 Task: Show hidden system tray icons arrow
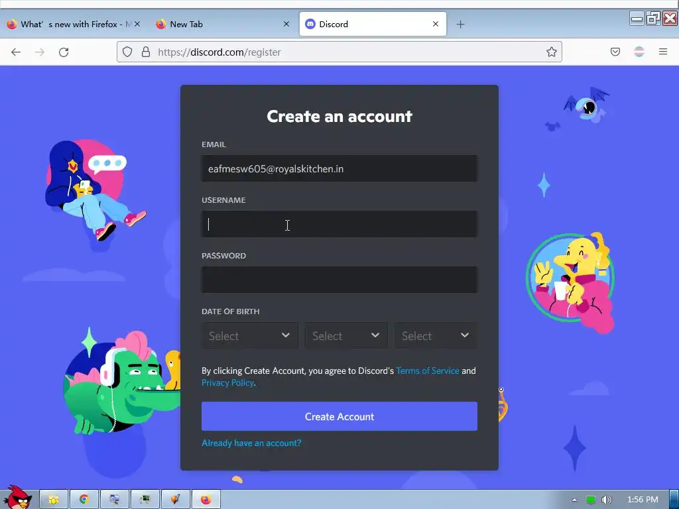pos(574,500)
